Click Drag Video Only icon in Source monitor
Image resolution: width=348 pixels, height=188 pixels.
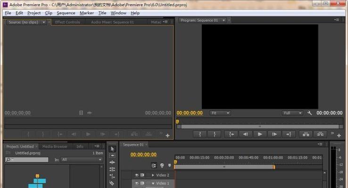coord(81,113)
